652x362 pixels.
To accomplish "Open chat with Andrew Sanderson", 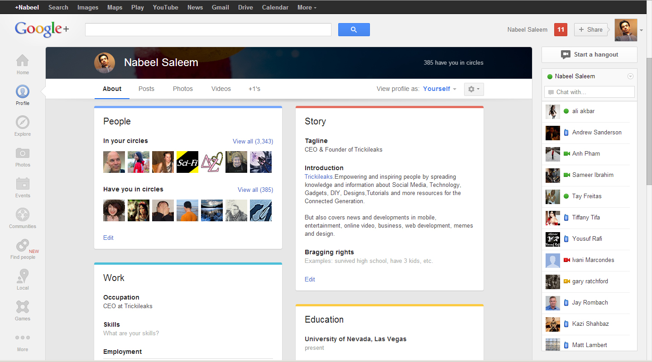I will coord(588,133).
